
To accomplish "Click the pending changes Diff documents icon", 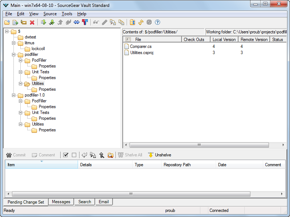I will (93, 155).
